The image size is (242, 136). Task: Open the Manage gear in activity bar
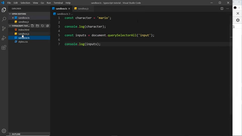tap(4, 131)
